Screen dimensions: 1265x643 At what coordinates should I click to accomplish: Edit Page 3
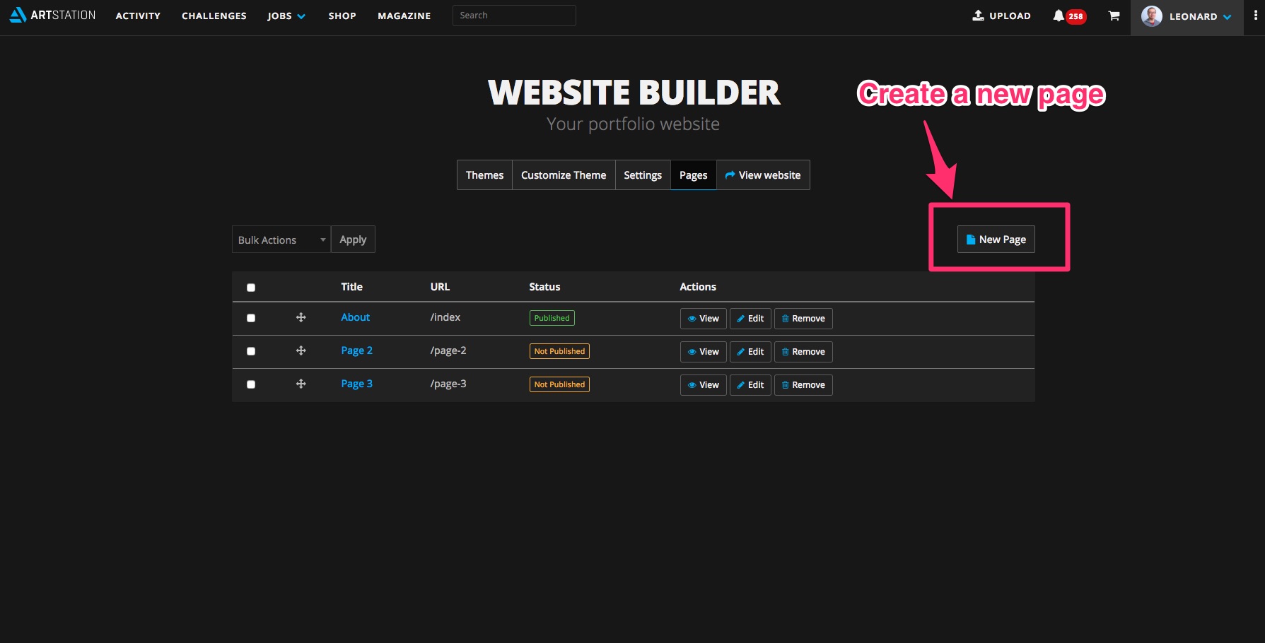tap(750, 385)
